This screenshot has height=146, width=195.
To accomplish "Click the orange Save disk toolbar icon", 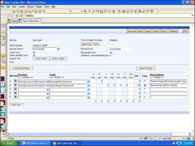I will click(36, 11).
